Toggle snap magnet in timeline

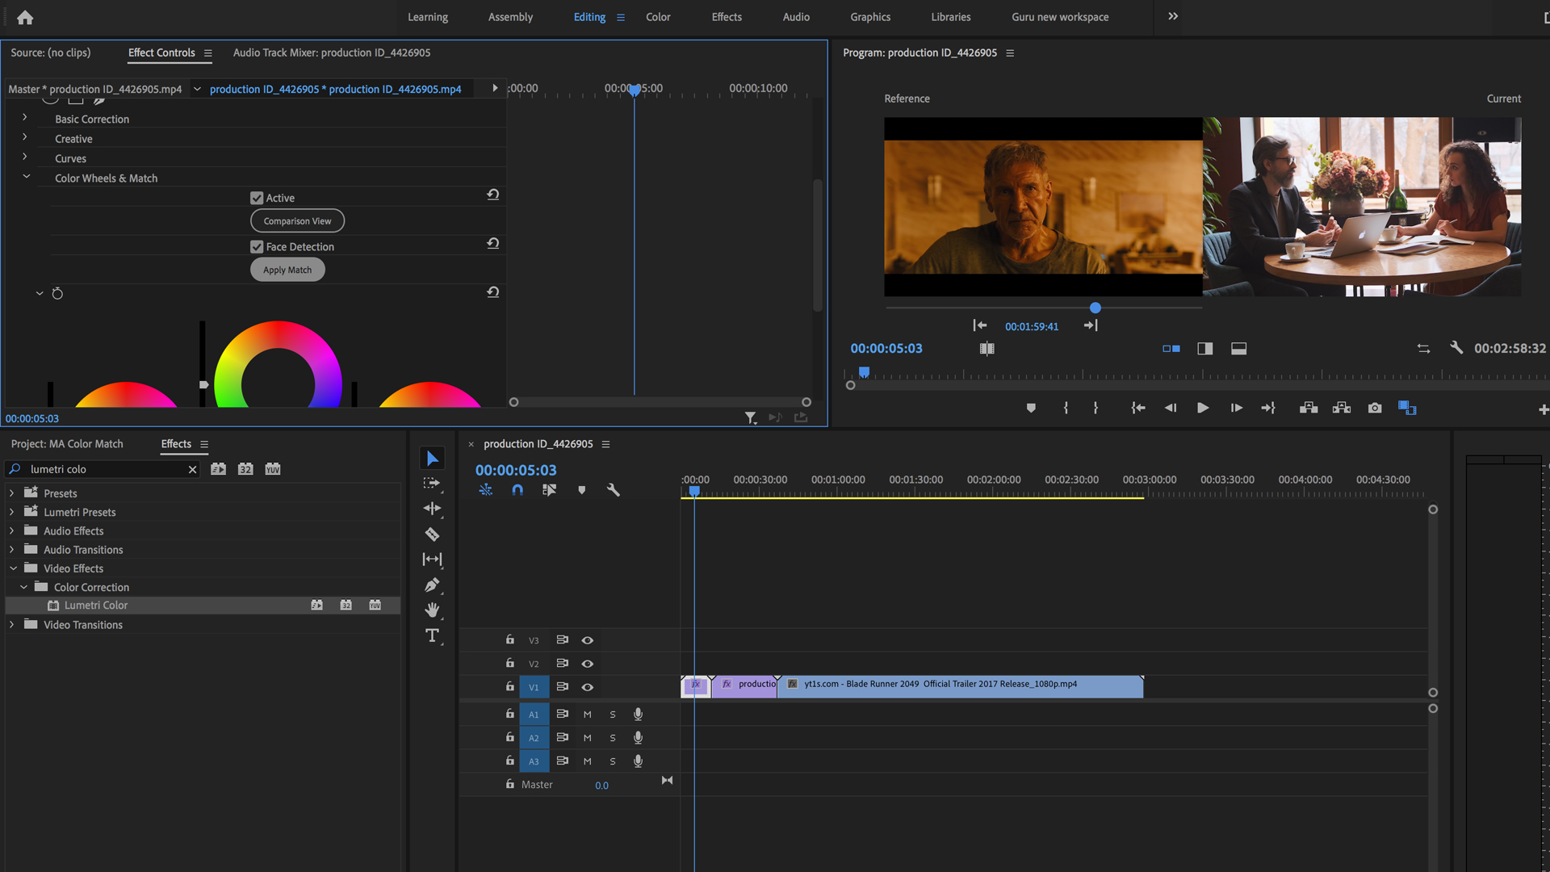[x=517, y=490]
